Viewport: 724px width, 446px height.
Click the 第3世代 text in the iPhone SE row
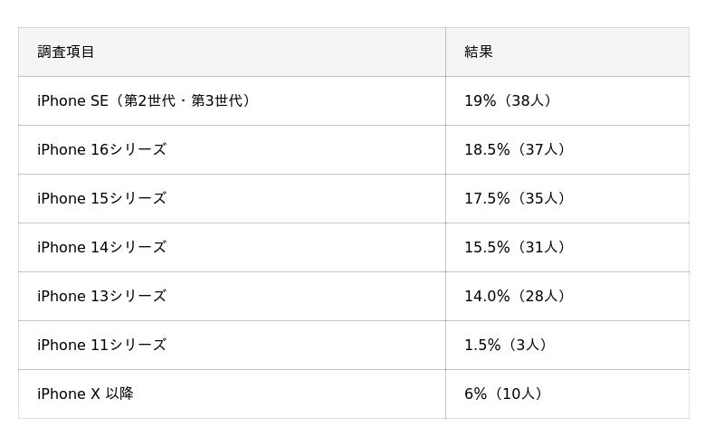click(218, 101)
